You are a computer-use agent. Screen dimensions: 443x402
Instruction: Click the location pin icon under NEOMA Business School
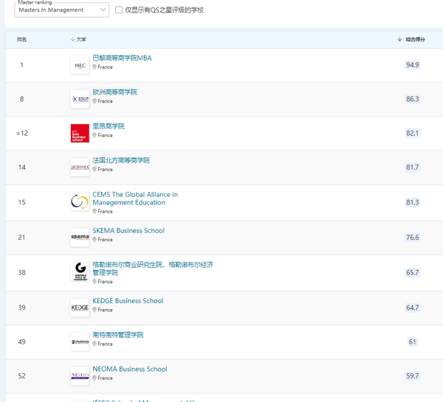[95, 378]
